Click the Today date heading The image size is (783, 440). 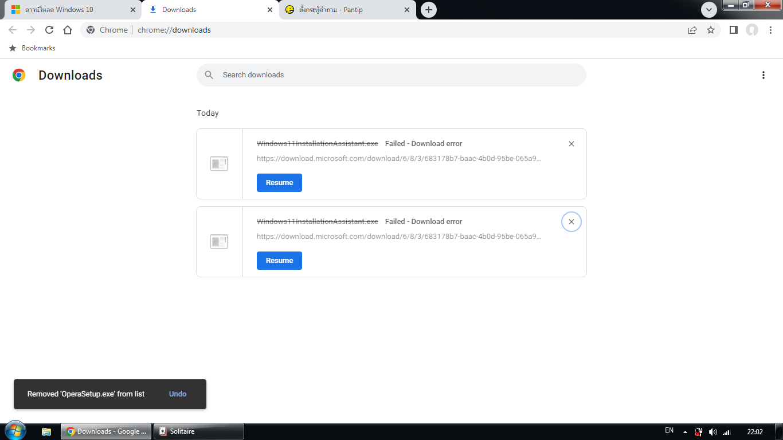click(208, 113)
